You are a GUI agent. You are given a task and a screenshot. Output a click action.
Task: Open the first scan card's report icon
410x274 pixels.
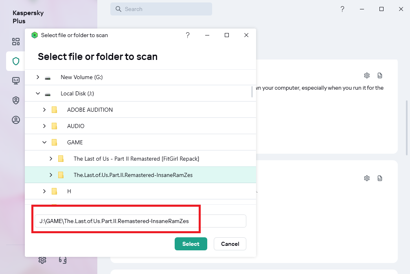click(x=380, y=75)
